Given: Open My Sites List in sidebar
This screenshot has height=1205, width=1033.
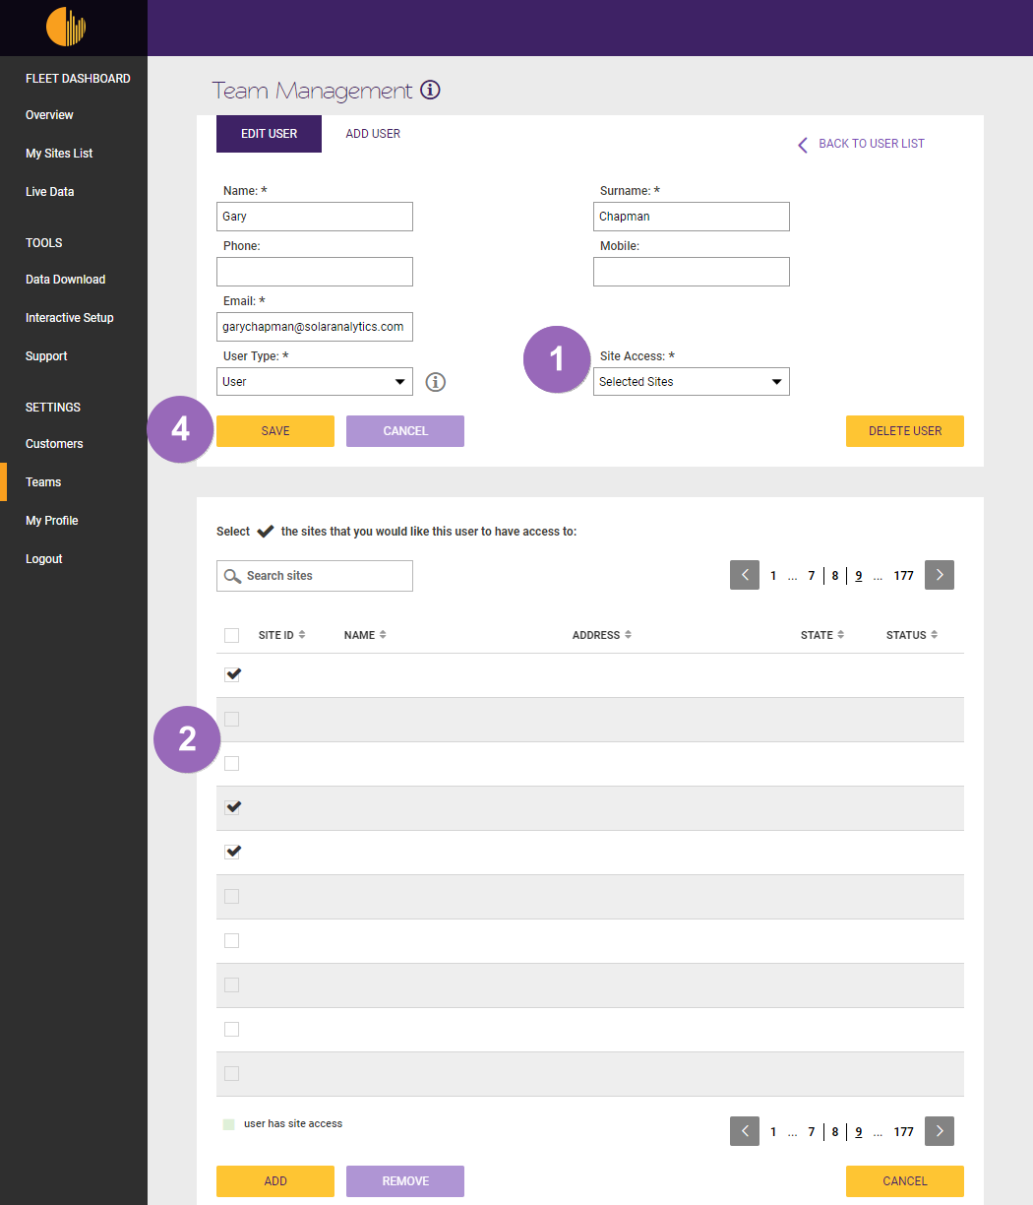Looking at the screenshot, I should [59, 154].
